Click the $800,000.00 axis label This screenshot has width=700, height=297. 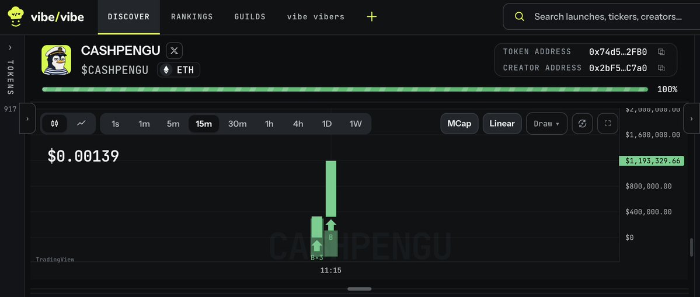coord(648,186)
